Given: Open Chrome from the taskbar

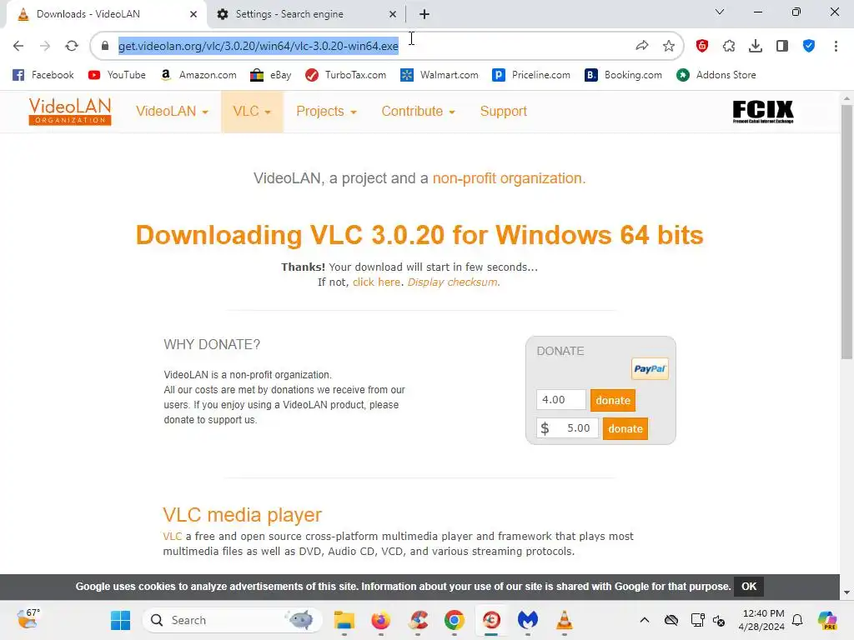Looking at the screenshot, I should point(455,620).
